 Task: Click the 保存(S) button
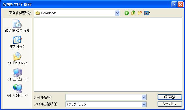[170, 97]
